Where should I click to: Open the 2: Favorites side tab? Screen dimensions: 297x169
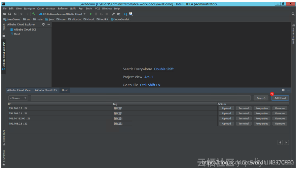tap(4, 158)
